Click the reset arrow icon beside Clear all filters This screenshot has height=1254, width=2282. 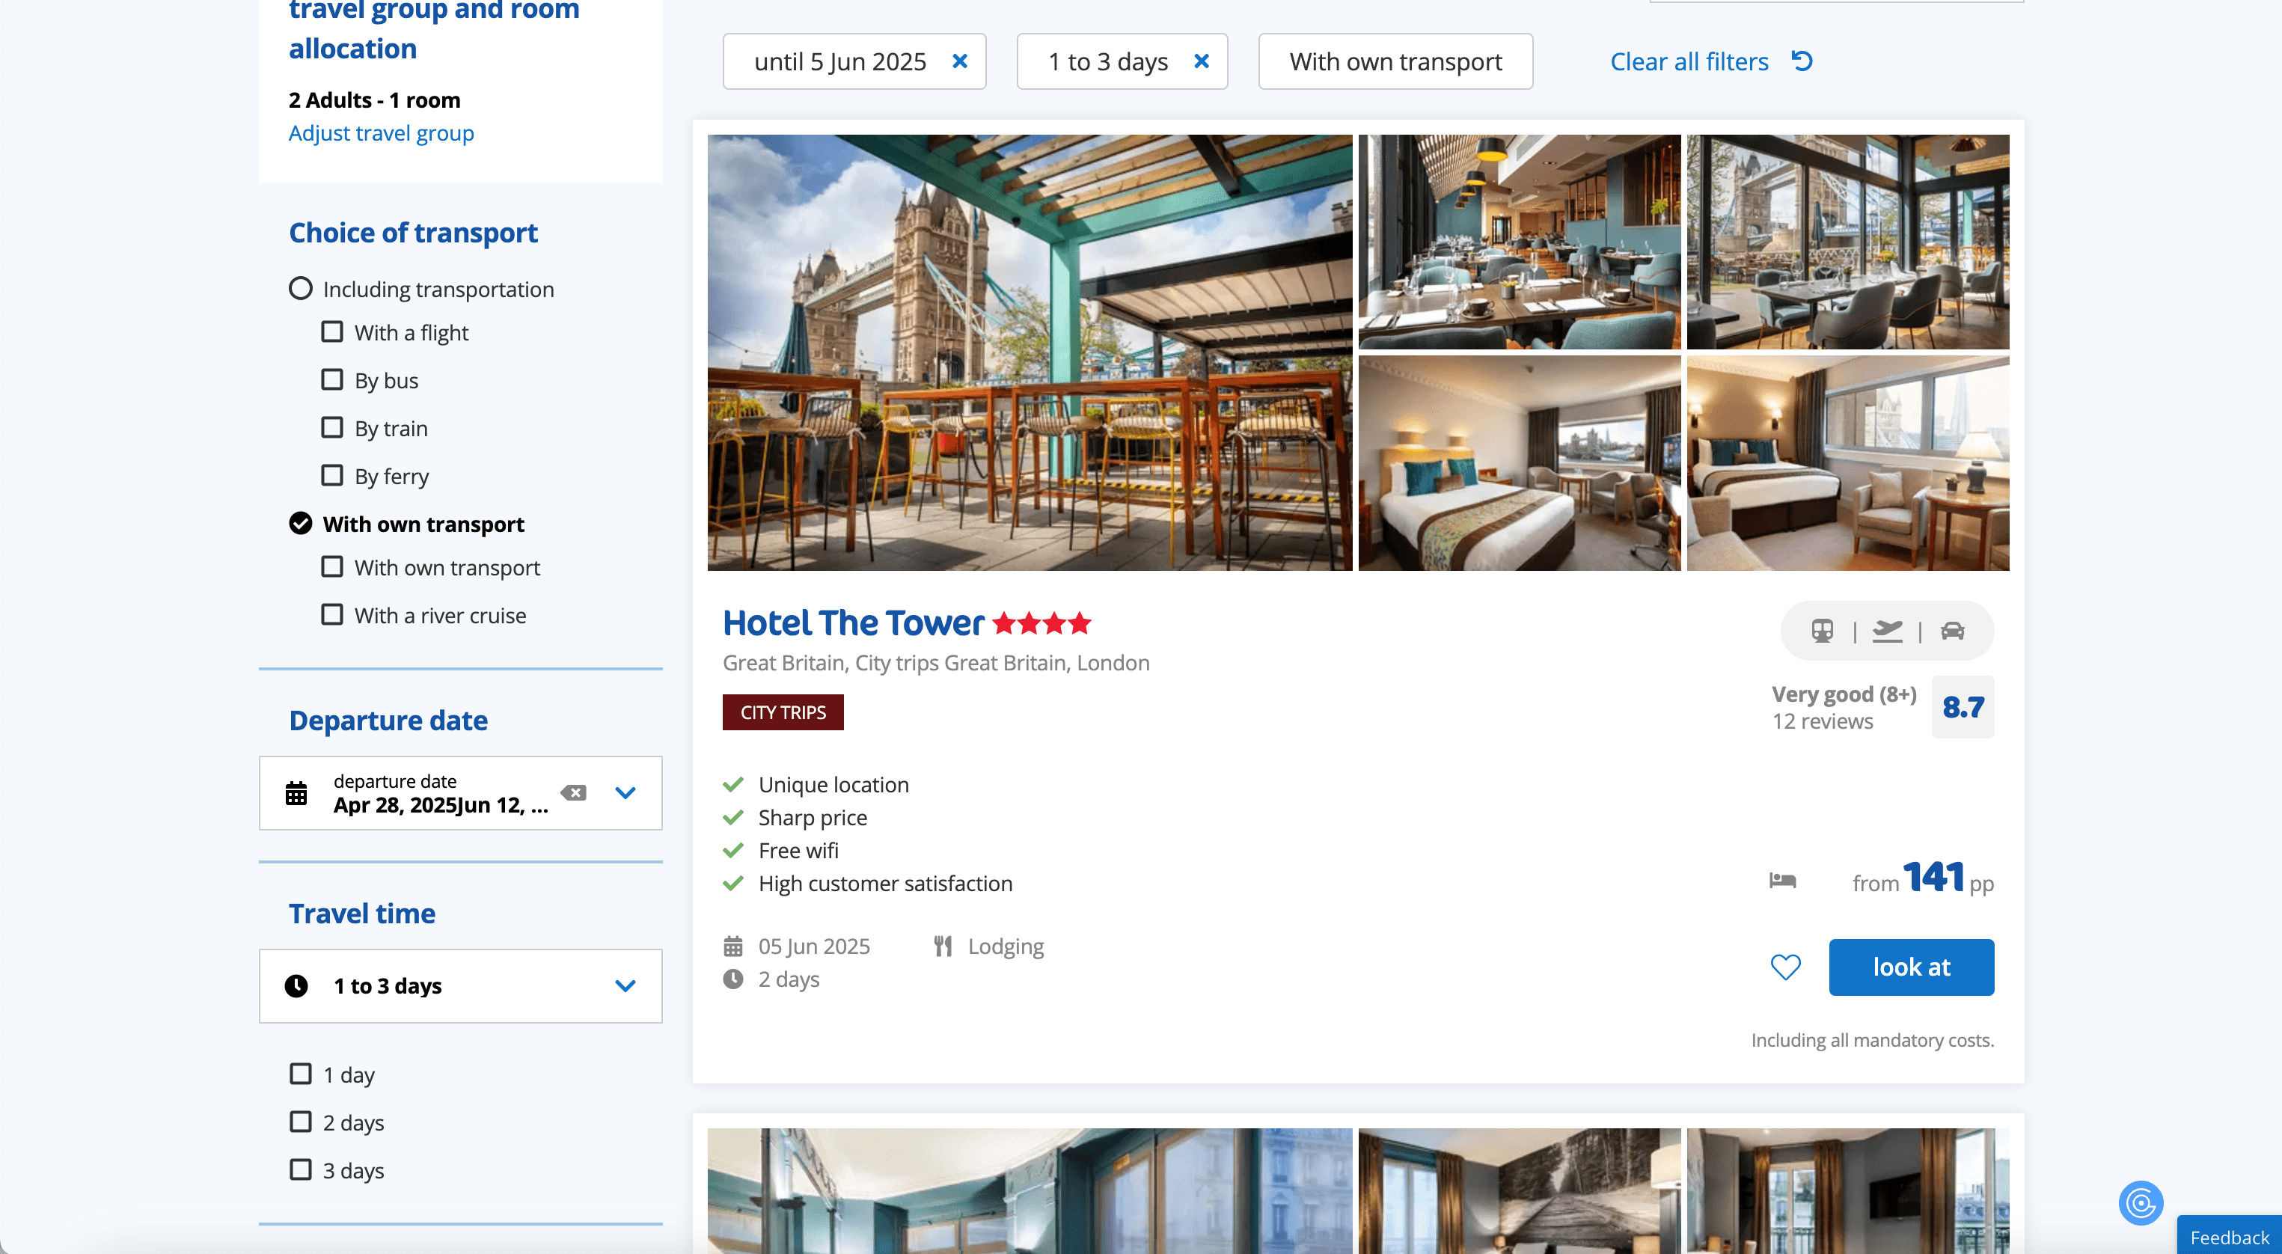click(1802, 61)
